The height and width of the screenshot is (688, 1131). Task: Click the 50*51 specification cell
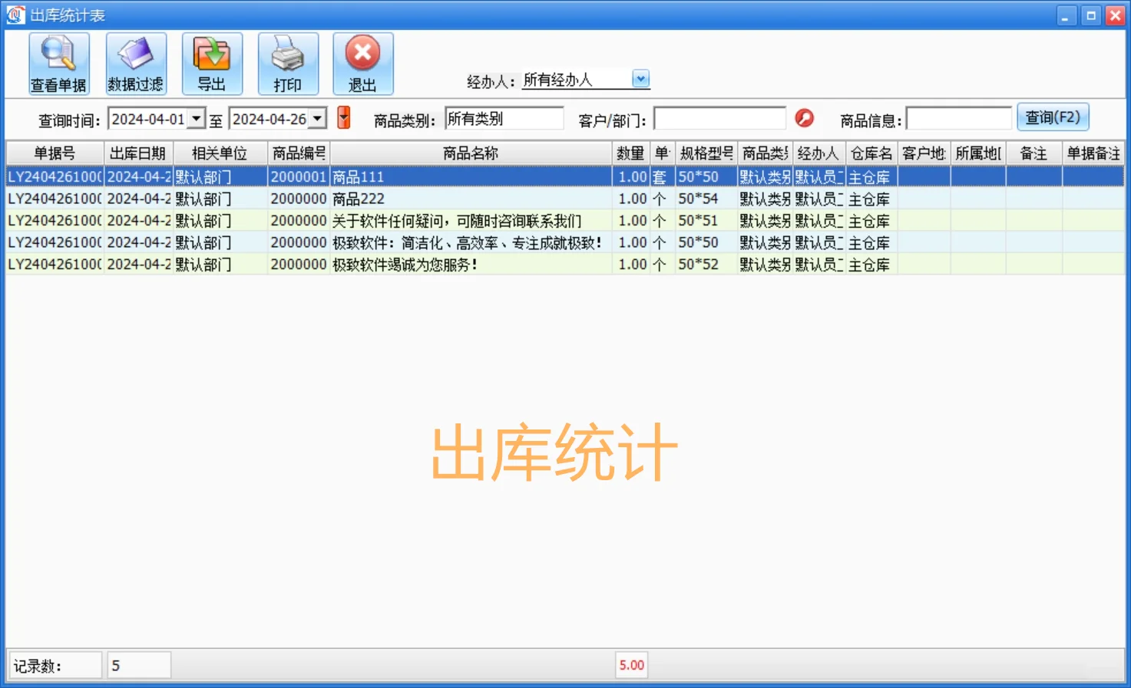coord(706,221)
